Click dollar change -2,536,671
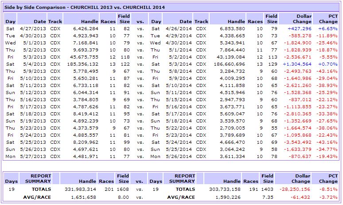 tap(298, 57)
